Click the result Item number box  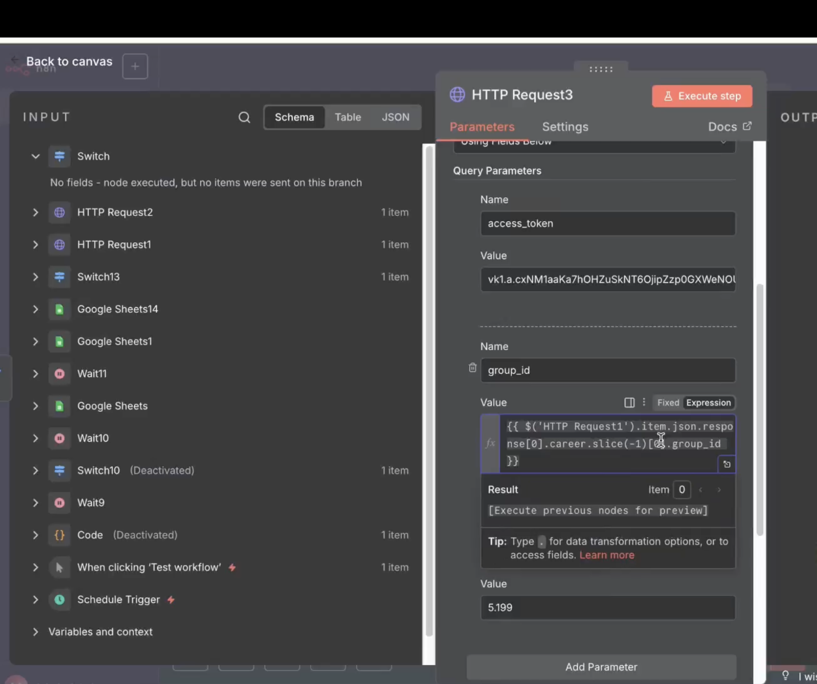tap(682, 490)
